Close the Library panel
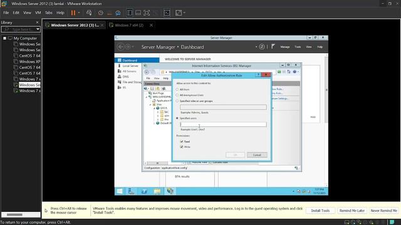The width and height of the screenshot is (401, 225). pos(37,22)
